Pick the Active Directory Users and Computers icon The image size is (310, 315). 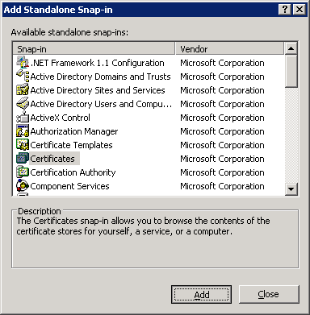point(23,104)
